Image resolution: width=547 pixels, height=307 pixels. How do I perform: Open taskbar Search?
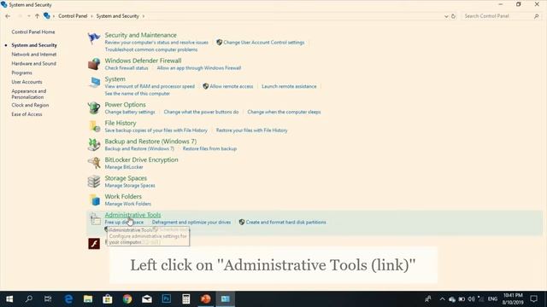[x=29, y=299]
